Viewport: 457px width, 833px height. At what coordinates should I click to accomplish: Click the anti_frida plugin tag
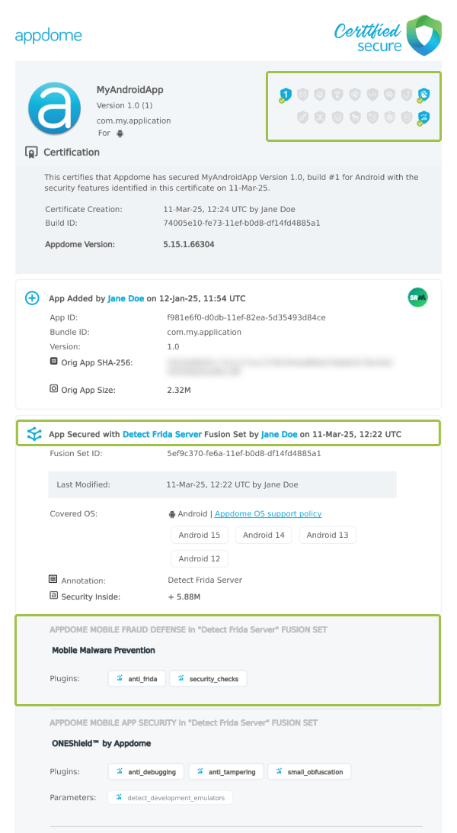coord(137,678)
